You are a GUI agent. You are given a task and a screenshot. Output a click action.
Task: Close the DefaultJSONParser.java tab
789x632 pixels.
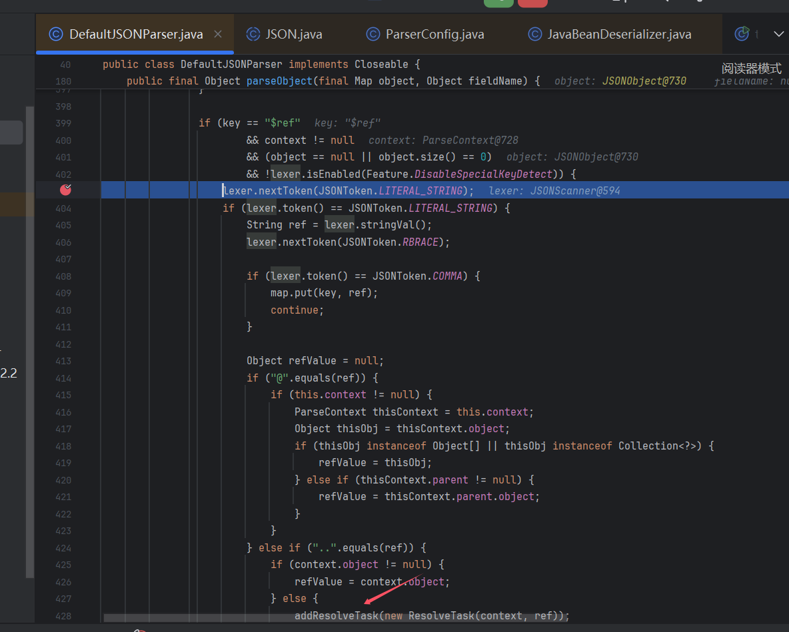(218, 34)
